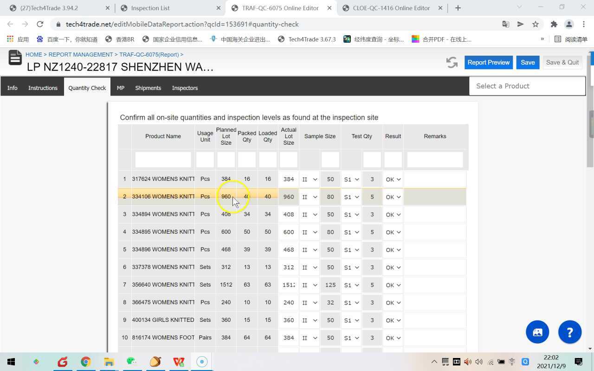Click the sync refresh icon beside Report Preview
This screenshot has width=594, height=371.
click(x=451, y=62)
